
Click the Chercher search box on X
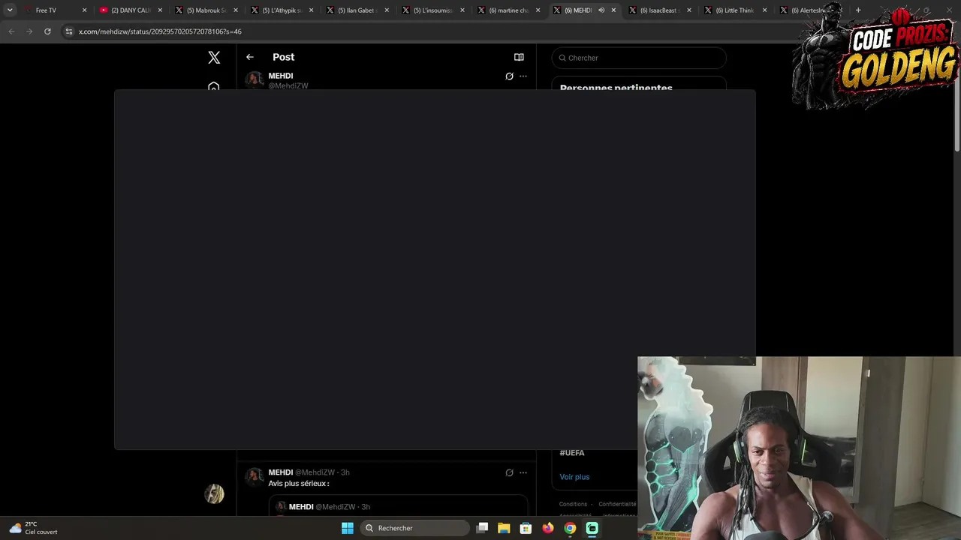point(639,58)
